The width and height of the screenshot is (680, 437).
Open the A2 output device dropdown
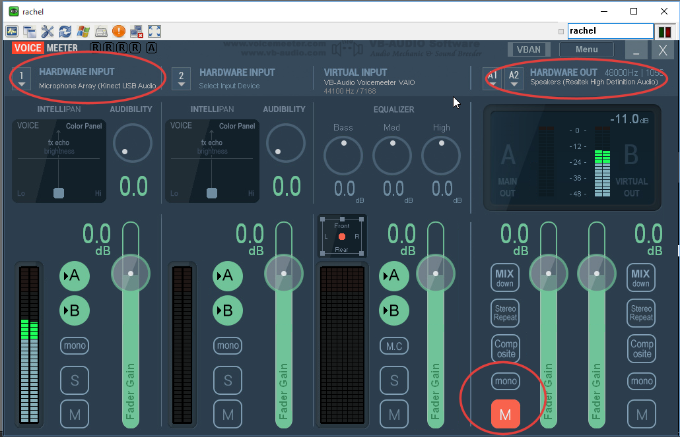[514, 79]
